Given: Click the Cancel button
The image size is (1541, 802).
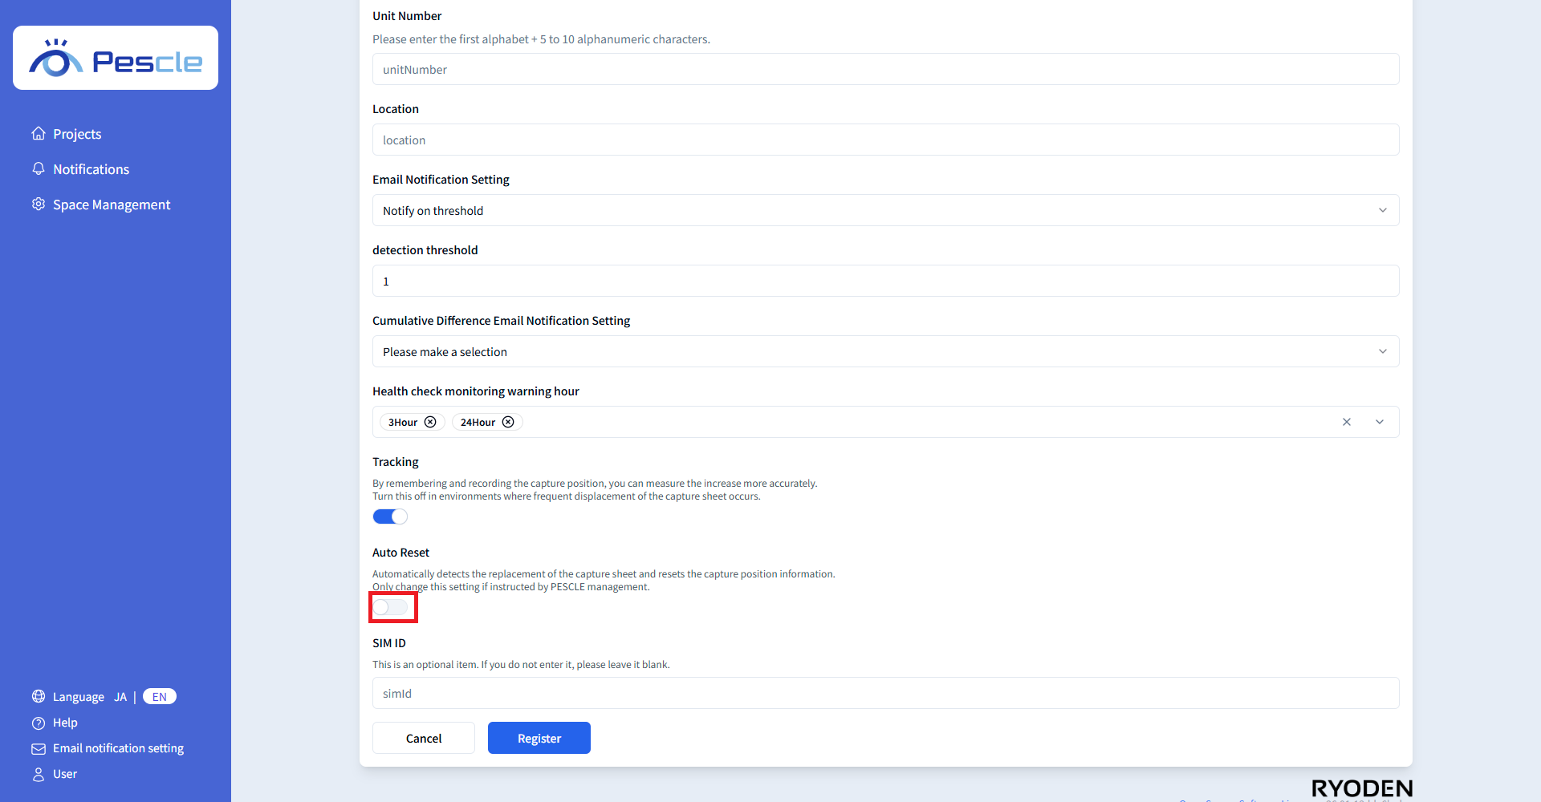Looking at the screenshot, I should tap(424, 738).
